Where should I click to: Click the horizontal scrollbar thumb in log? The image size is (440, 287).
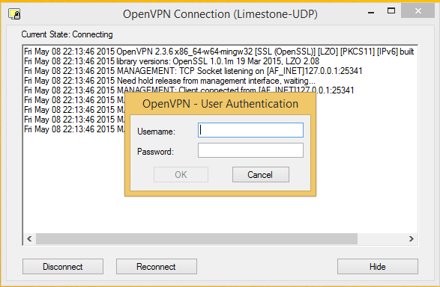196,238
